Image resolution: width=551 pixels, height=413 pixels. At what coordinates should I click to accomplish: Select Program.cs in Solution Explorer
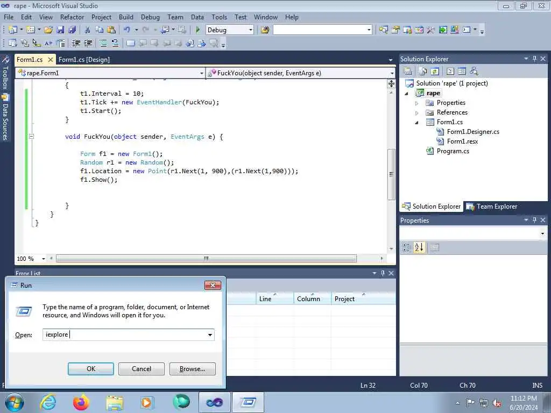(453, 151)
